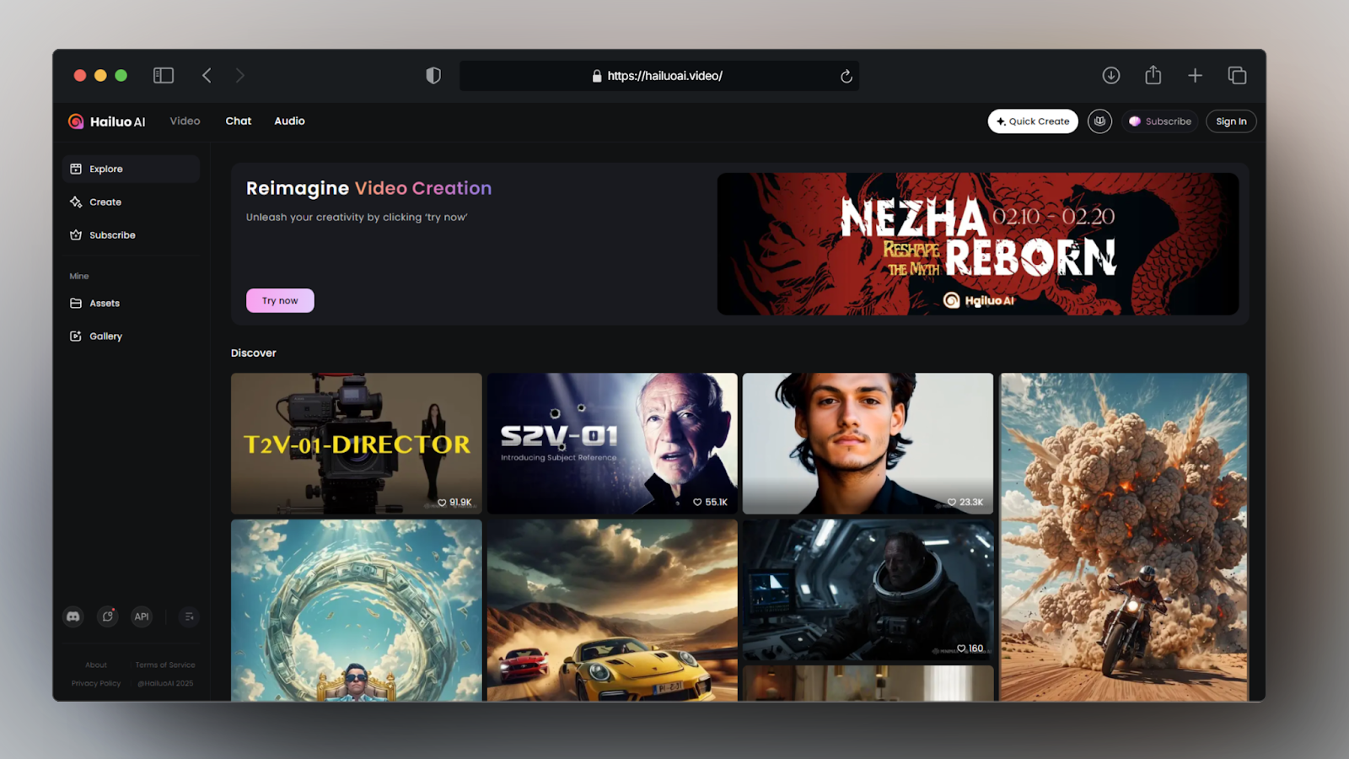Screen dimensions: 1349x759
Task: Click the Reimagine Video Creation headline
Action: 368,188
